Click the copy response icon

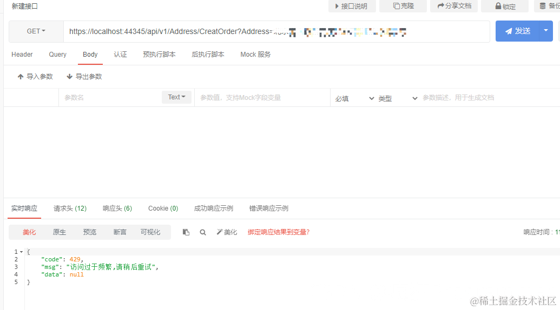tap(186, 232)
